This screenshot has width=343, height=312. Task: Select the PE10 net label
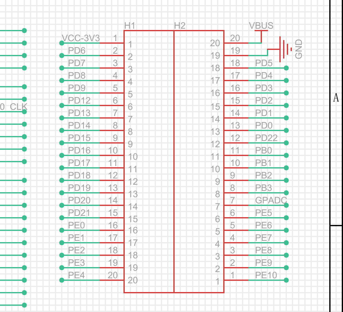pos(266,275)
